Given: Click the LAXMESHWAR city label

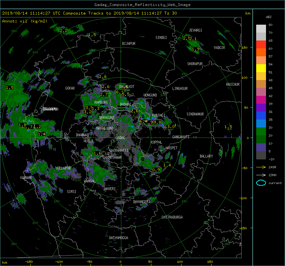Looking at the screenshot, I should pyautogui.click(x=112, y=158).
